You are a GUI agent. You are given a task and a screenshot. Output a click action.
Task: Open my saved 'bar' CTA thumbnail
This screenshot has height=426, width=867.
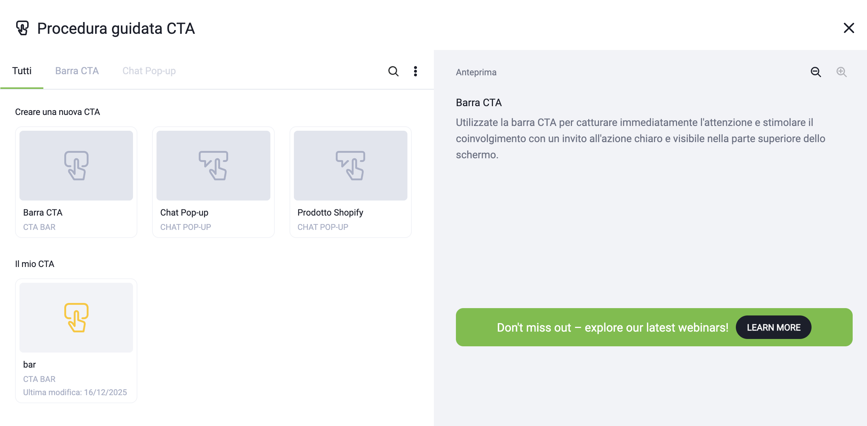[76, 318]
